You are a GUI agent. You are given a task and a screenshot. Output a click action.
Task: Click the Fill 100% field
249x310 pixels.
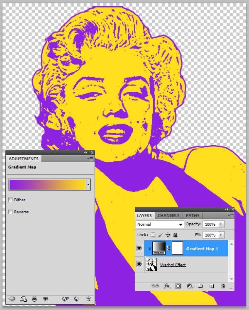(210, 235)
